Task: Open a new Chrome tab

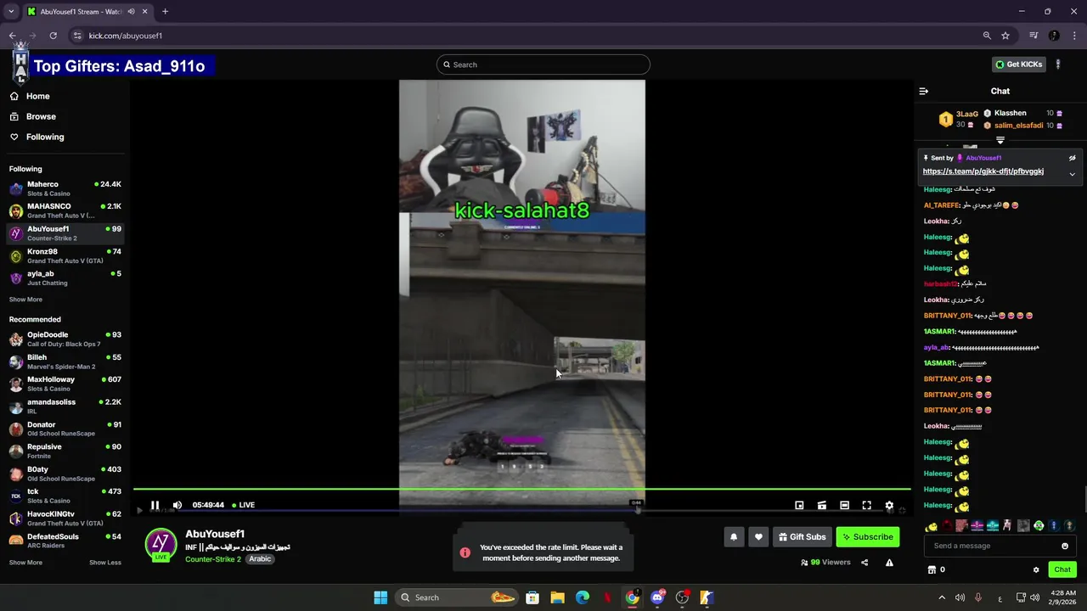Action: pos(165,12)
